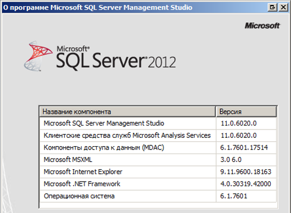This screenshot has height=213, width=291.
Task: Select the Microsoft Internet Explorer row
Action: pos(158,172)
